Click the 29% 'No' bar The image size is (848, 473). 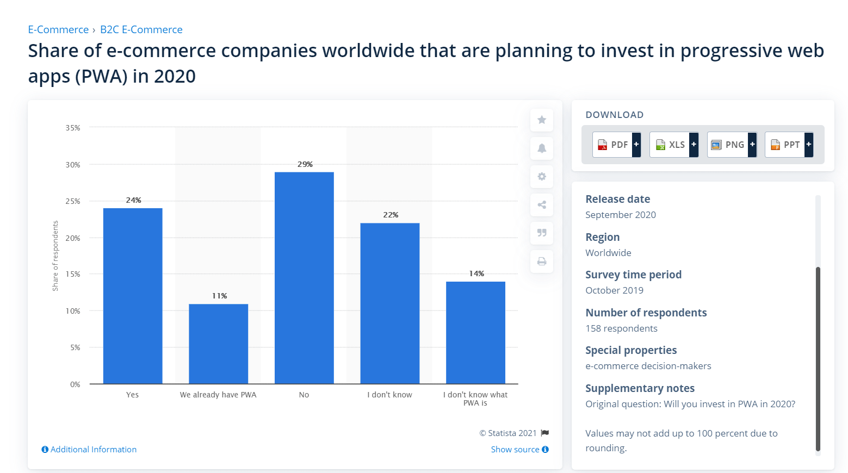304,278
